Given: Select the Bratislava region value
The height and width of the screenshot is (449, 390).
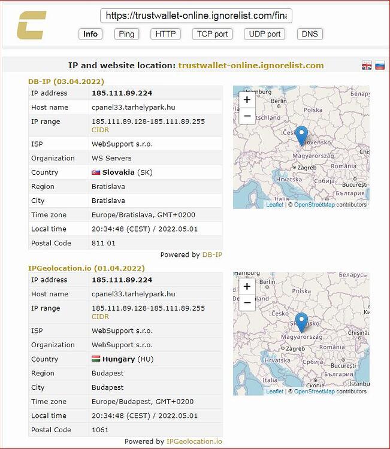Looking at the screenshot, I should [x=108, y=186].
